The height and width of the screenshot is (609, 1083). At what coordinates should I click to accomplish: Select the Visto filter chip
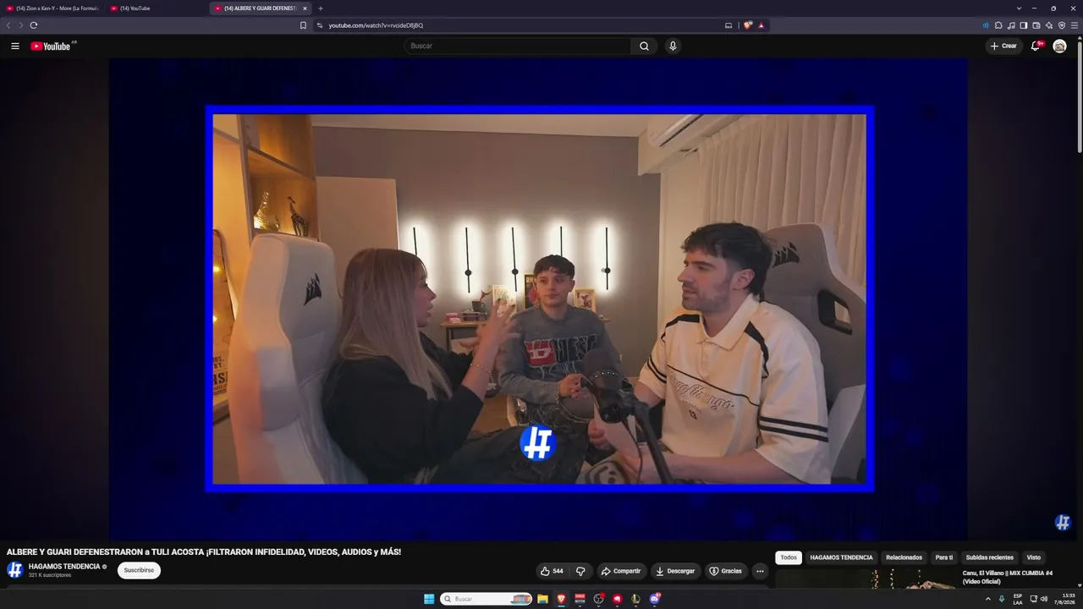(x=1034, y=557)
